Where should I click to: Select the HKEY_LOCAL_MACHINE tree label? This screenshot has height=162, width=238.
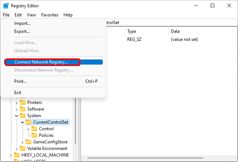click(x=45, y=155)
